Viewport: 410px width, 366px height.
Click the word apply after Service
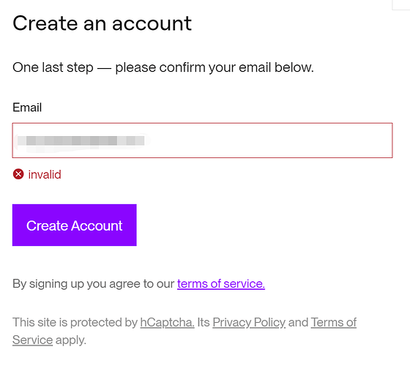(x=70, y=340)
